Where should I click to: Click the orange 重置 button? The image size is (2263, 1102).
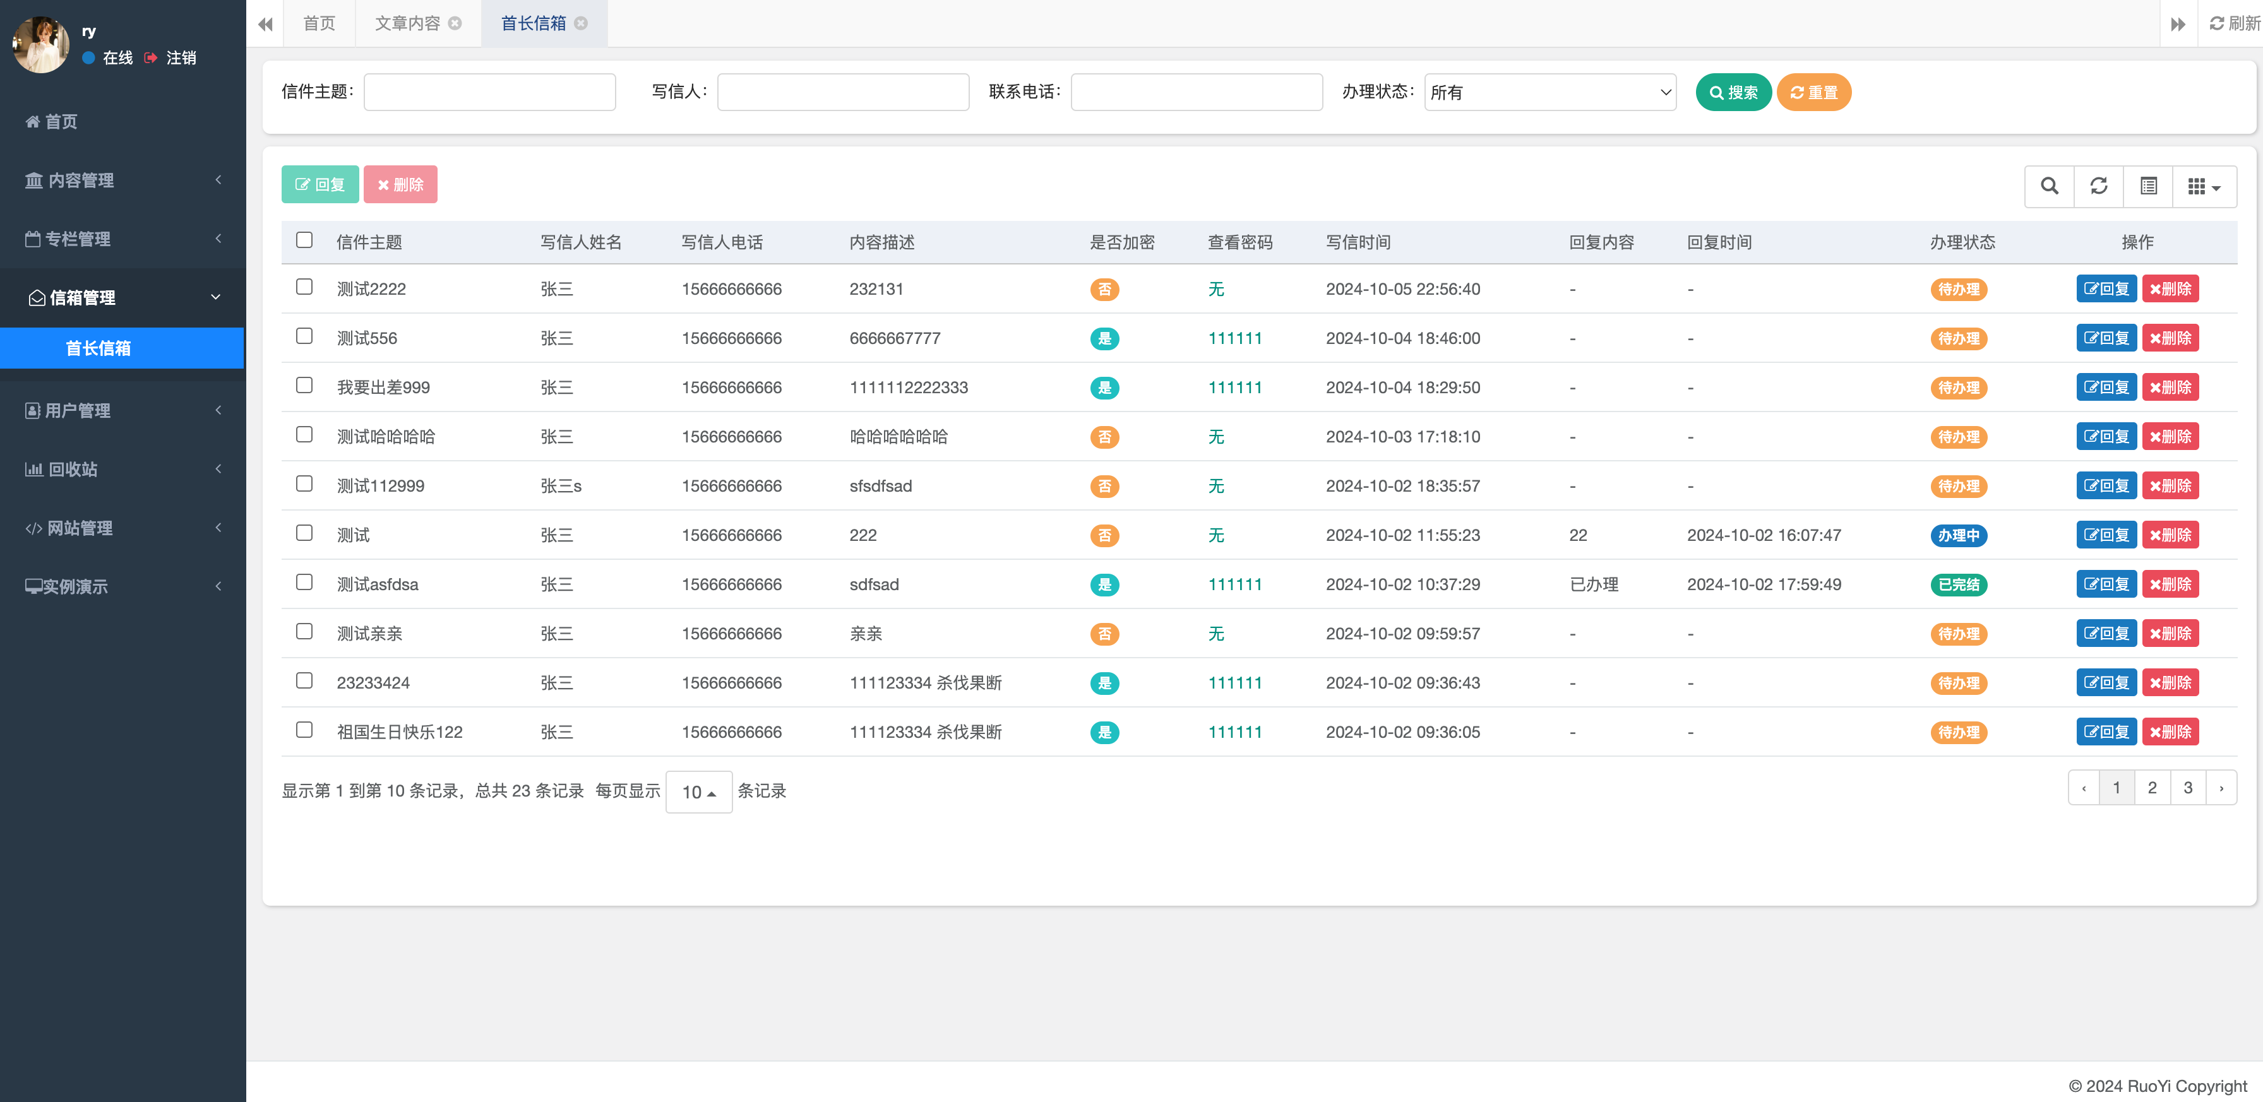tap(1813, 92)
